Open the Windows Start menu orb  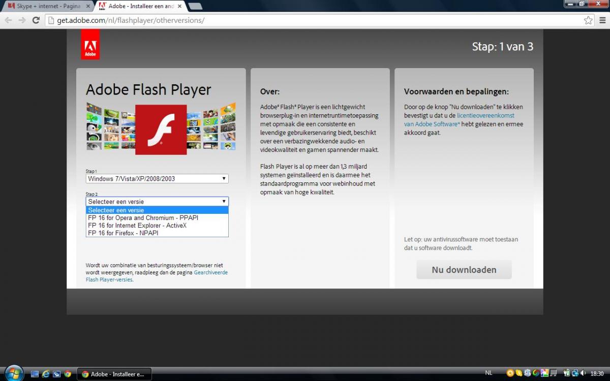click(14, 373)
